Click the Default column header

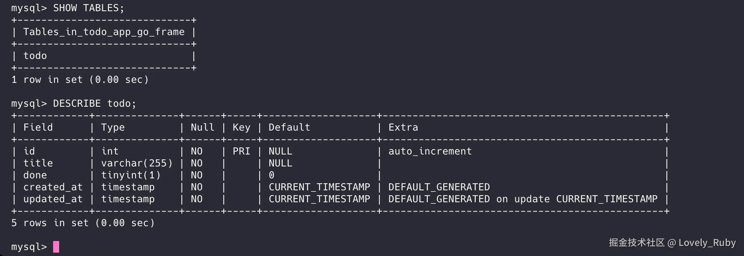[x=289, y=128]
